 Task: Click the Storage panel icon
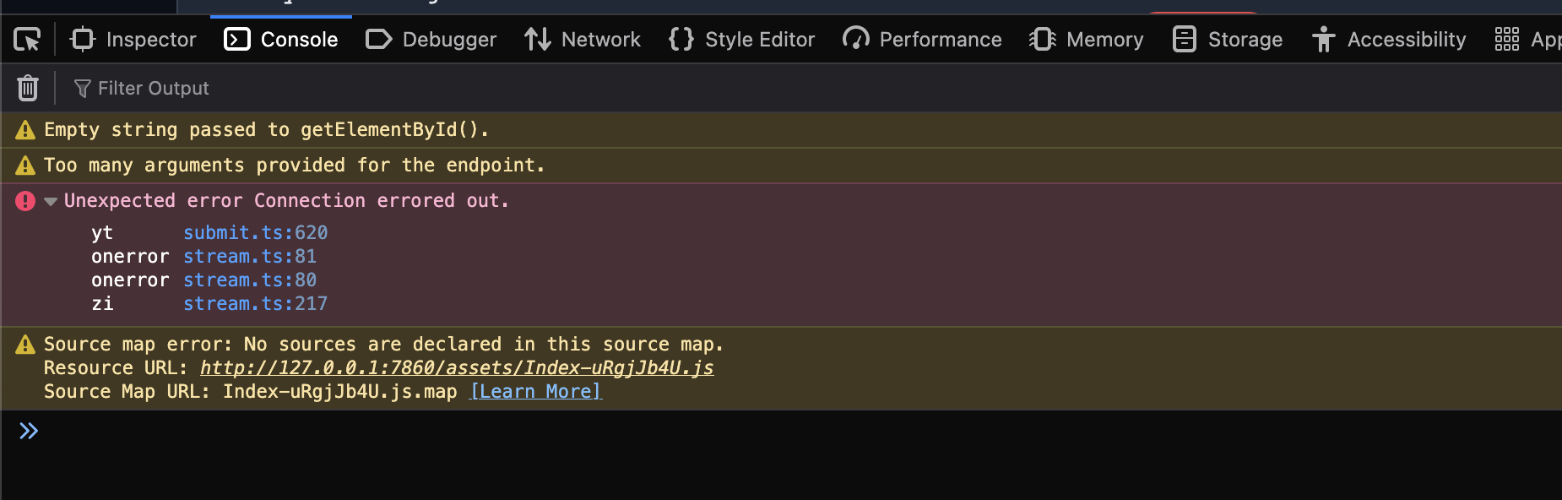click(1185, 40)
